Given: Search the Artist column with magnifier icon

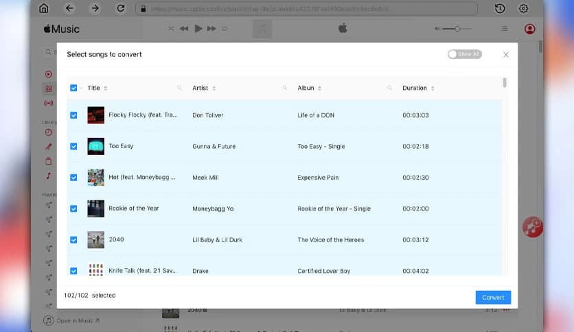Looking at the screenshot, I should [284, 88].
